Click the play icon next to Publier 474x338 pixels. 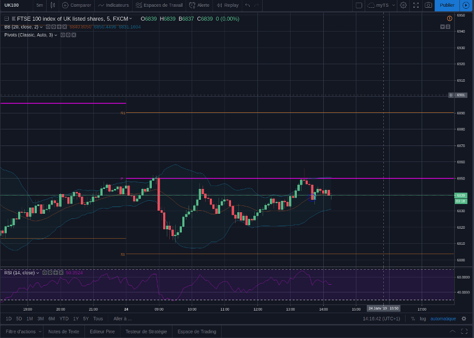(x=466, y=5)
